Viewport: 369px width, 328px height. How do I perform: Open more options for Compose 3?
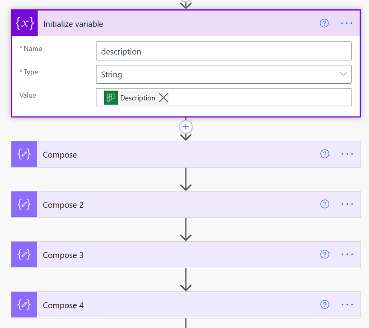click(347, 255)
